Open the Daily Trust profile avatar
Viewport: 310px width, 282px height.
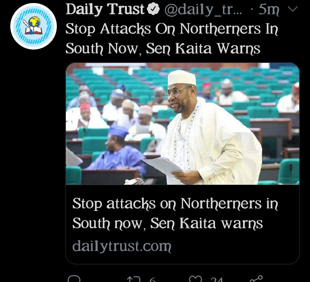click(34, 26)
